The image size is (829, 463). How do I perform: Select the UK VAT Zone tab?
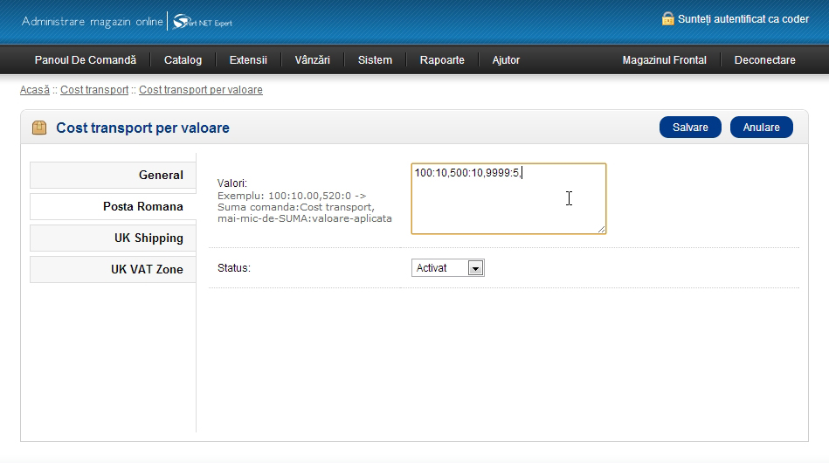click(113, 269)
